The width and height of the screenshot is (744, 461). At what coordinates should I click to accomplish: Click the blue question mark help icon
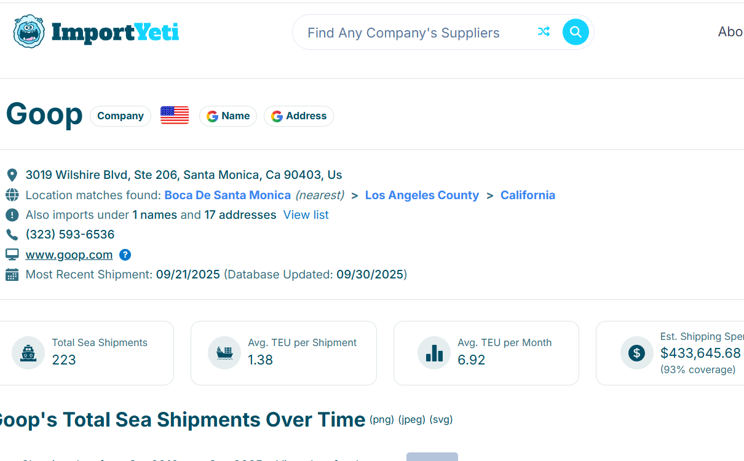click(125, 254)
